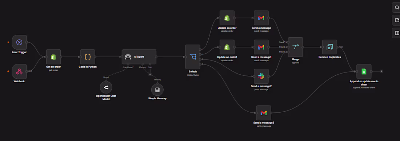
Task: Open the Code in Python node
Action: pyautogui.click(x=88, y=57)
